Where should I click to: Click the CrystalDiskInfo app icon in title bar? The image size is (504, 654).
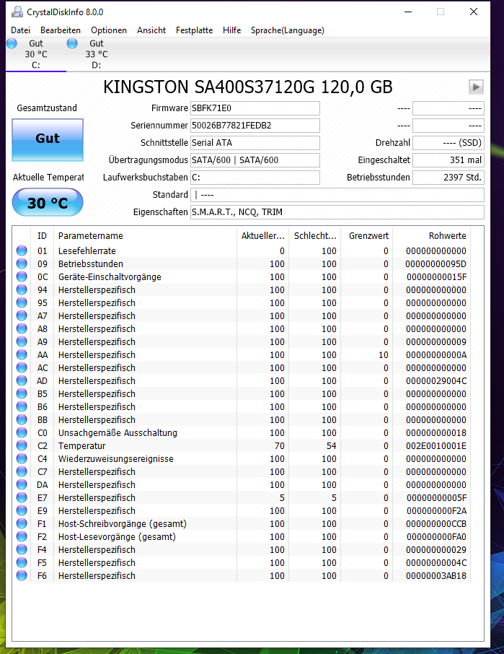[x=17, y=12]
